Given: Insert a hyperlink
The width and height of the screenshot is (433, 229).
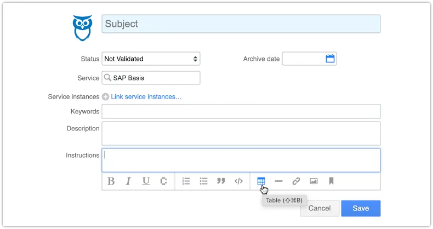Looking at the screenshot, I should pos(296,181).
